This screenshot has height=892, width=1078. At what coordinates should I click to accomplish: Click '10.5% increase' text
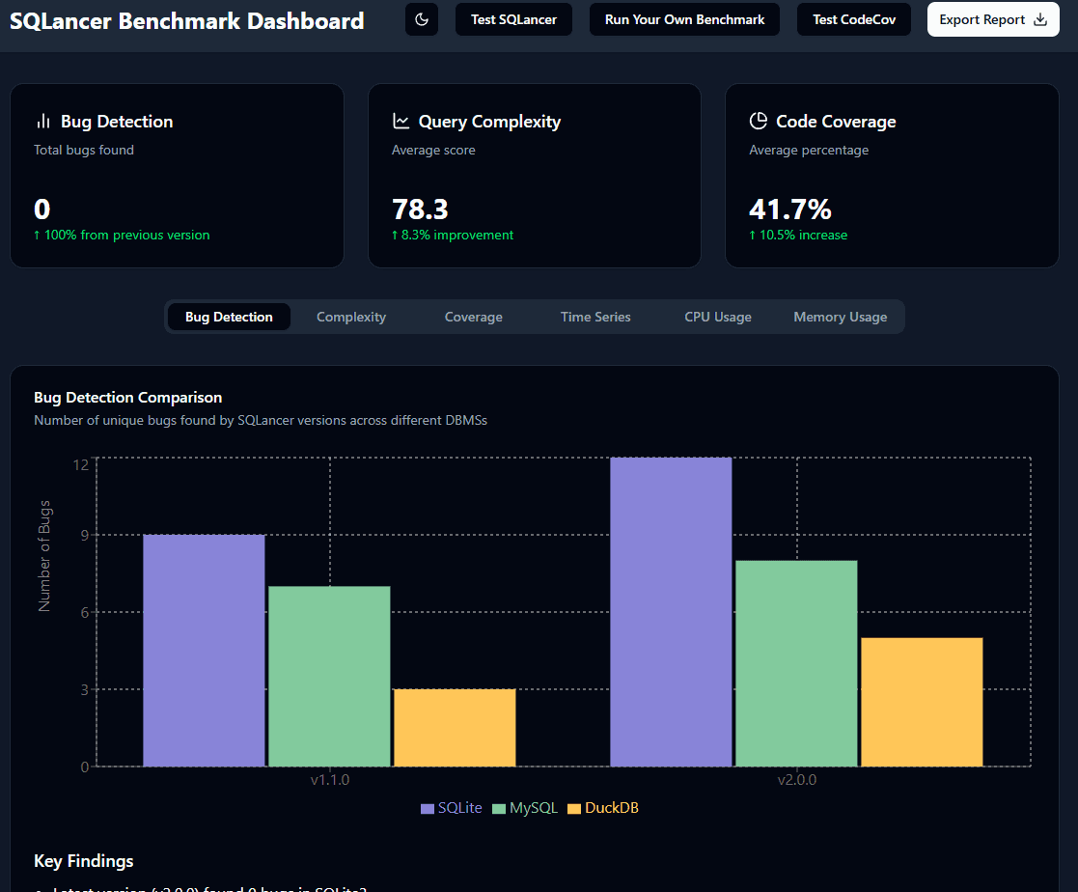(x=803, y=236)
